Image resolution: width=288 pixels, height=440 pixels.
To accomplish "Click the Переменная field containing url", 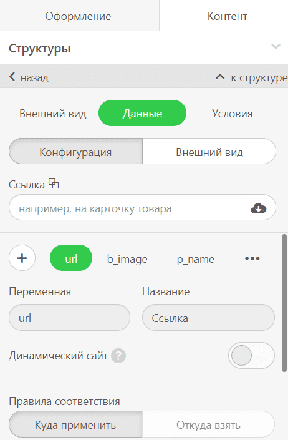I will [x=69, y=318].
